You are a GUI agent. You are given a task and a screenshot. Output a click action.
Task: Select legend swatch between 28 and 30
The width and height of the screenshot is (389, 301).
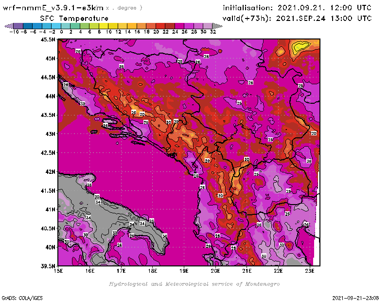pos(198,26)
